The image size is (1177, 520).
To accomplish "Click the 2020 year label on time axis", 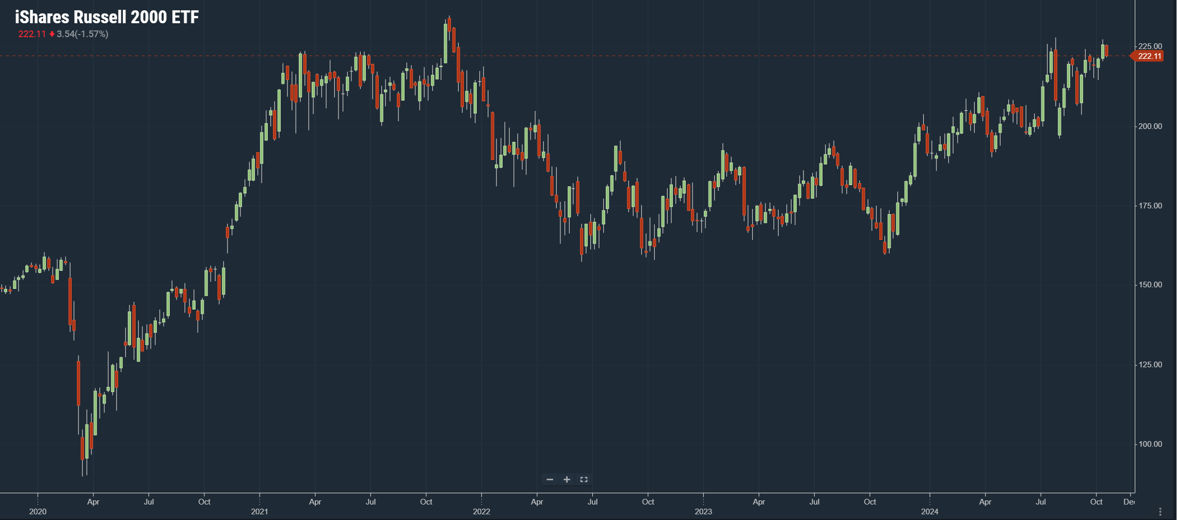I will tap(38, 512).
